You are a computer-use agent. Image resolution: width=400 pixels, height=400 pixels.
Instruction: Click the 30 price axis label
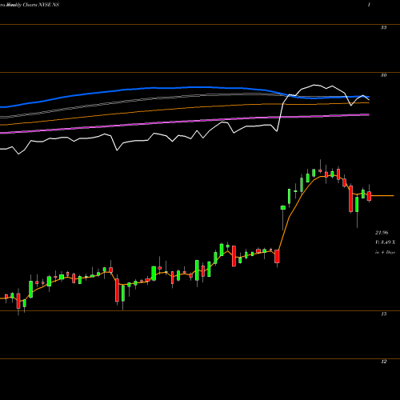coord(383,75)
